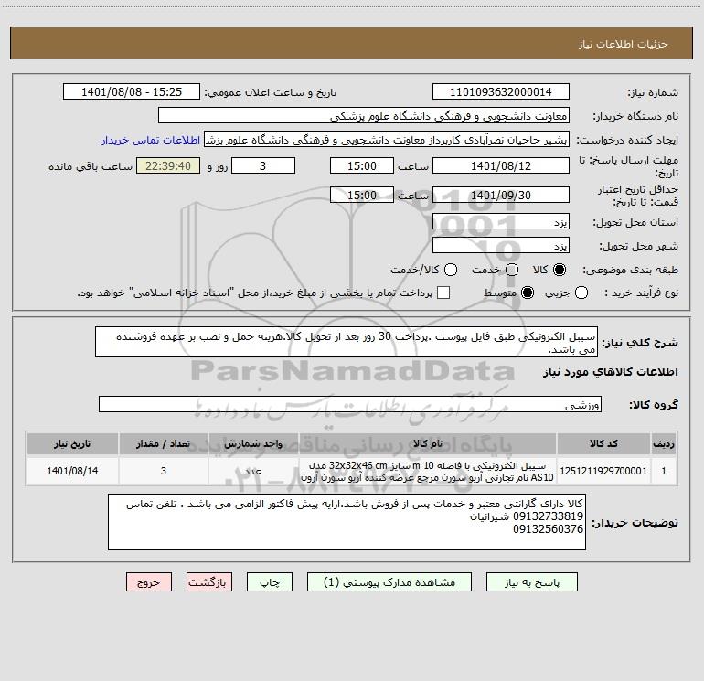Click the خروج exit button
The height and width of the screenshot is (681, 704).
149,582
